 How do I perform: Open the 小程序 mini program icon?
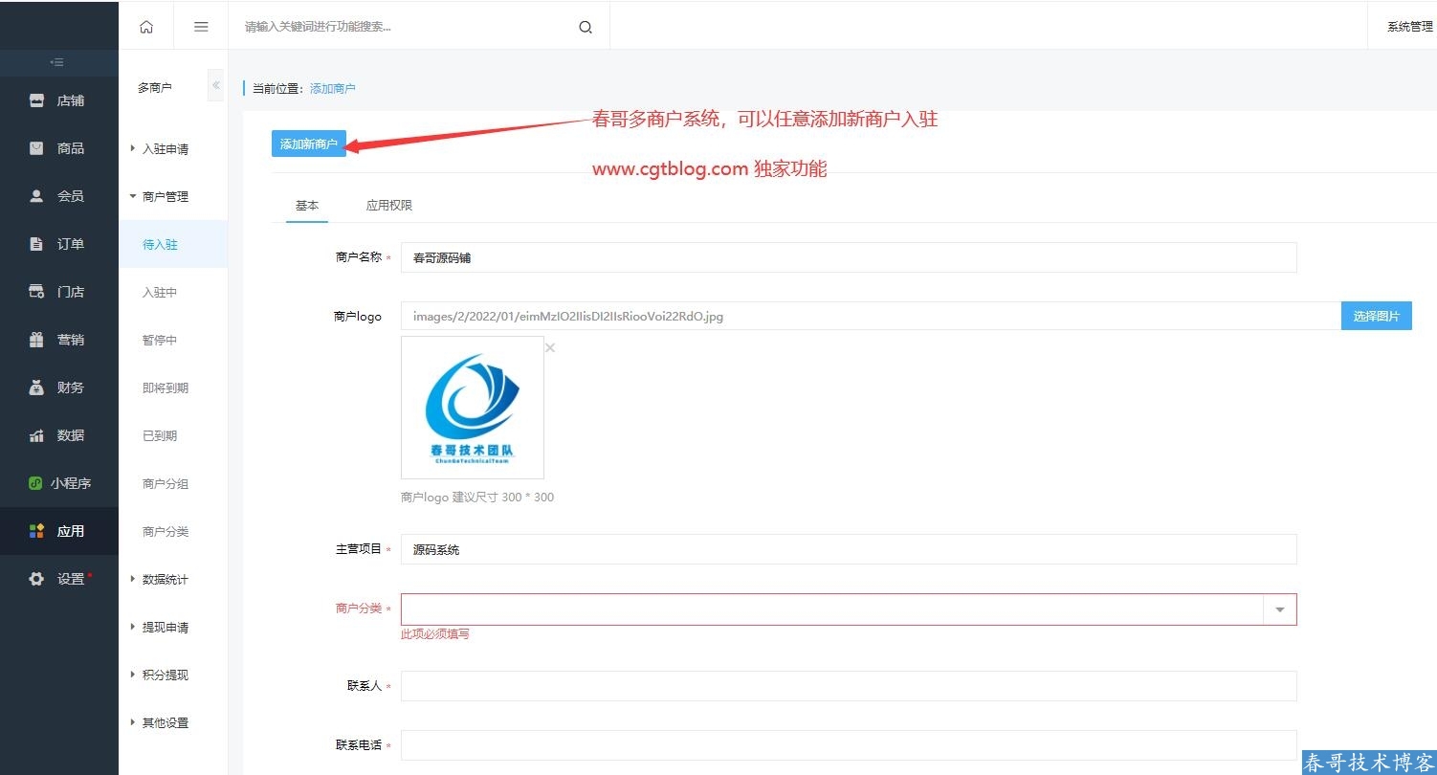click(x=35, y=483)
